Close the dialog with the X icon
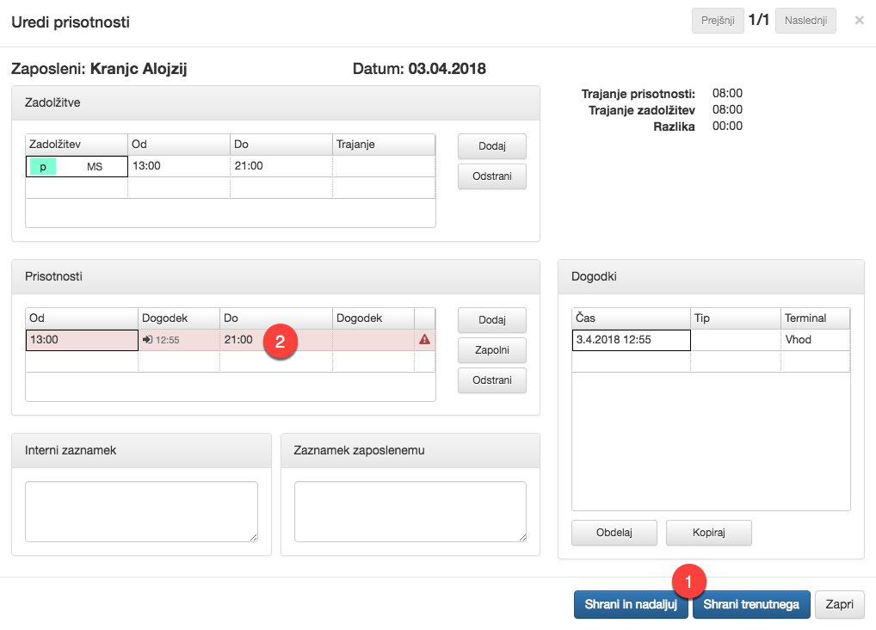The height and width of the screenshot is (630, 876). 859,21
